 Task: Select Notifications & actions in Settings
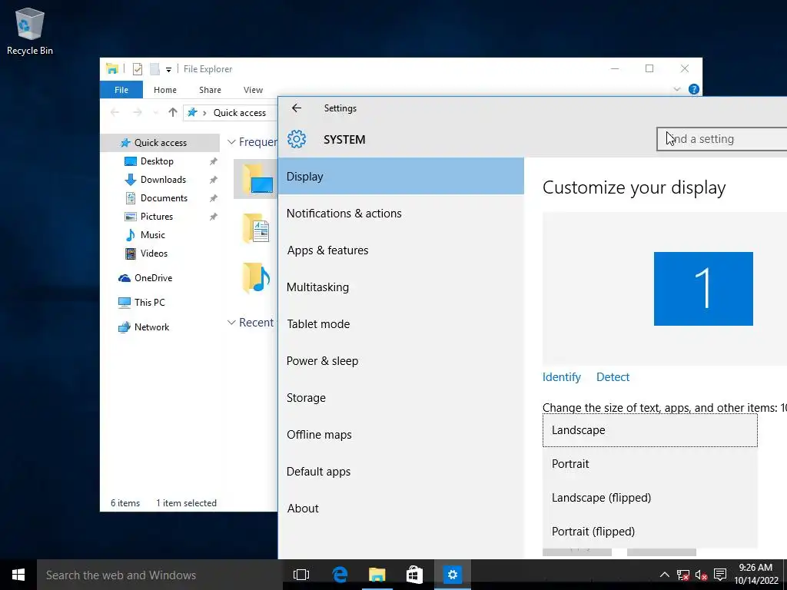tap(400, 214)
